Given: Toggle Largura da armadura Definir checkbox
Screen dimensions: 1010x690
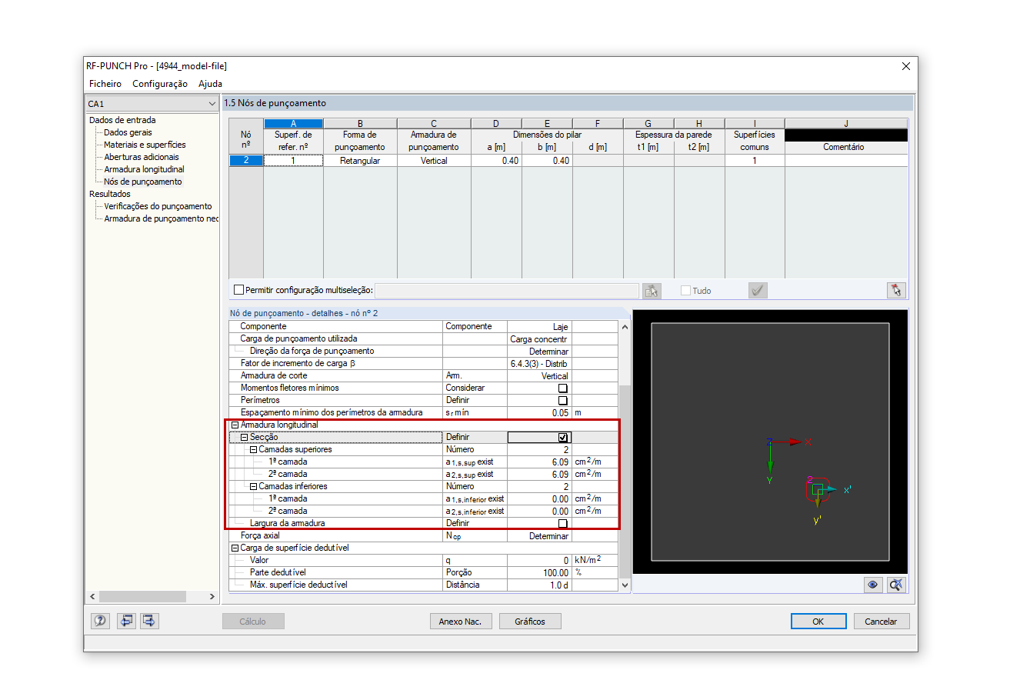Looking at the screenshot, I should point(562,524).
